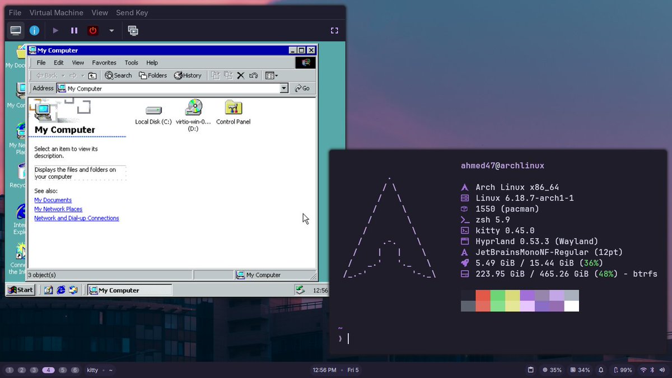Open the Tools menu
The height and width of the screenshot is (378, 672).
coord(132,63)
